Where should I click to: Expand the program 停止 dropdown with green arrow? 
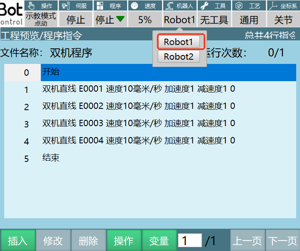pyautogui.click(x=110, y=20)
